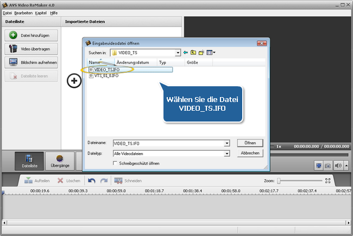Go up one folder level in the dialog
The width and height of the screenshot is (353, 236).
tap(193, 53)
